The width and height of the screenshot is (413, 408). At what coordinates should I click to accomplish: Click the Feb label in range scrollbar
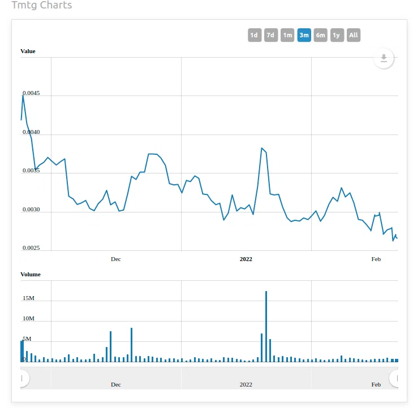pos(376,385)
